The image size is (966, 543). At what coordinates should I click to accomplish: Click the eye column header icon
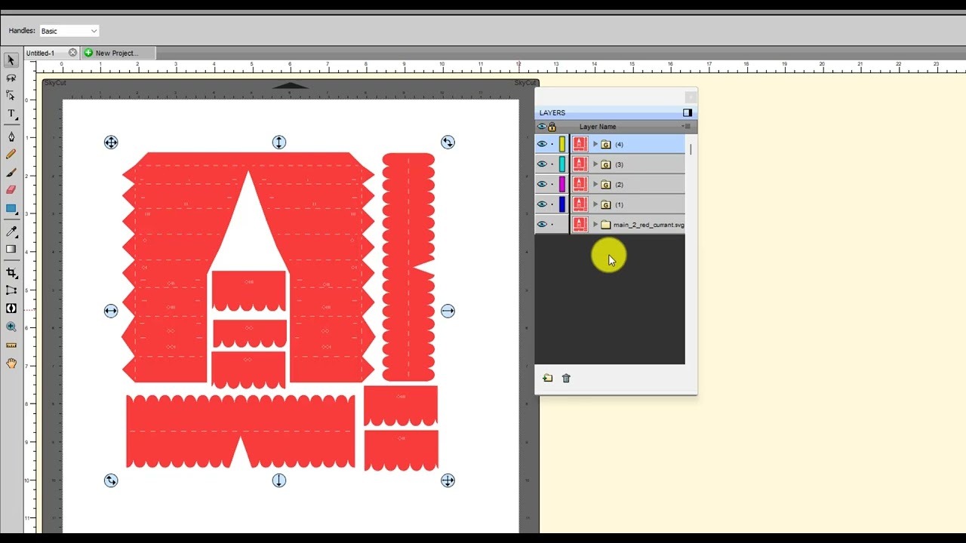(541, 127)
